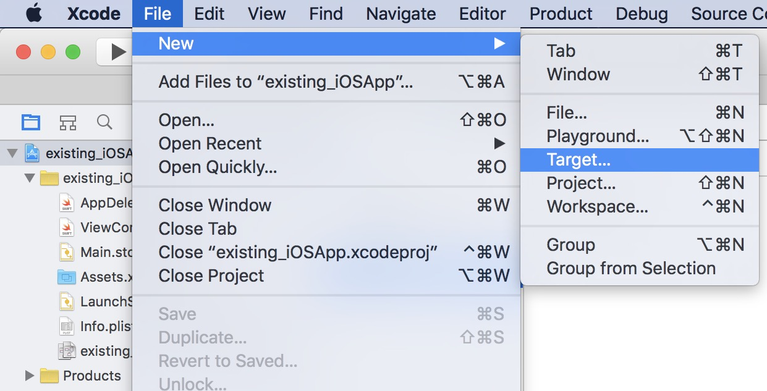The image size is (767, 391).
Task: Click the Run play button
Action: (118, 52)
